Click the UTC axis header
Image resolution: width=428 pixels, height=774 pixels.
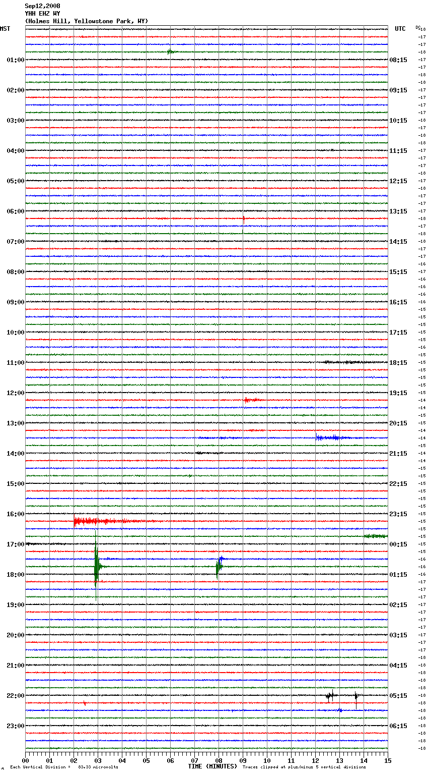(x=400, y=29)
